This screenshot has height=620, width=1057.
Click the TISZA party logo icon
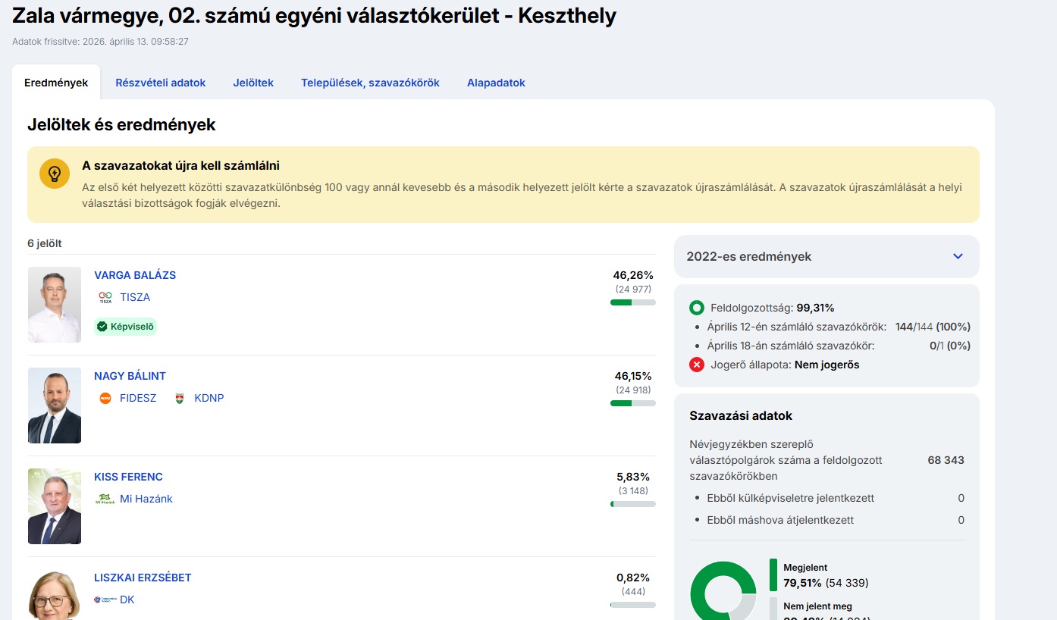pos(105,297)
